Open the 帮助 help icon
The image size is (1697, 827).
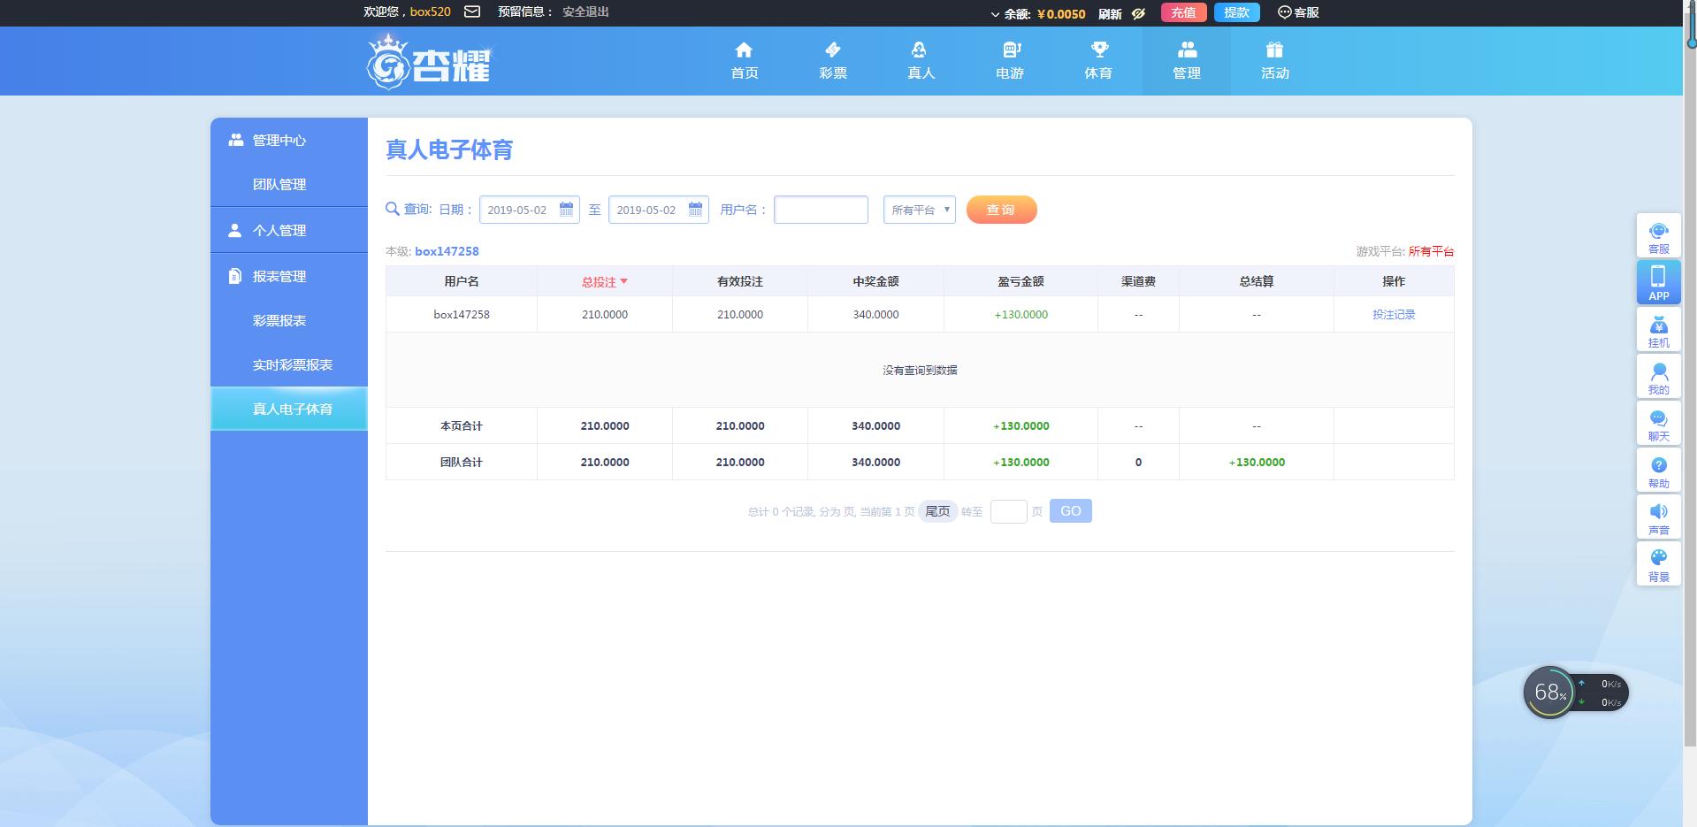(1659, 471)
